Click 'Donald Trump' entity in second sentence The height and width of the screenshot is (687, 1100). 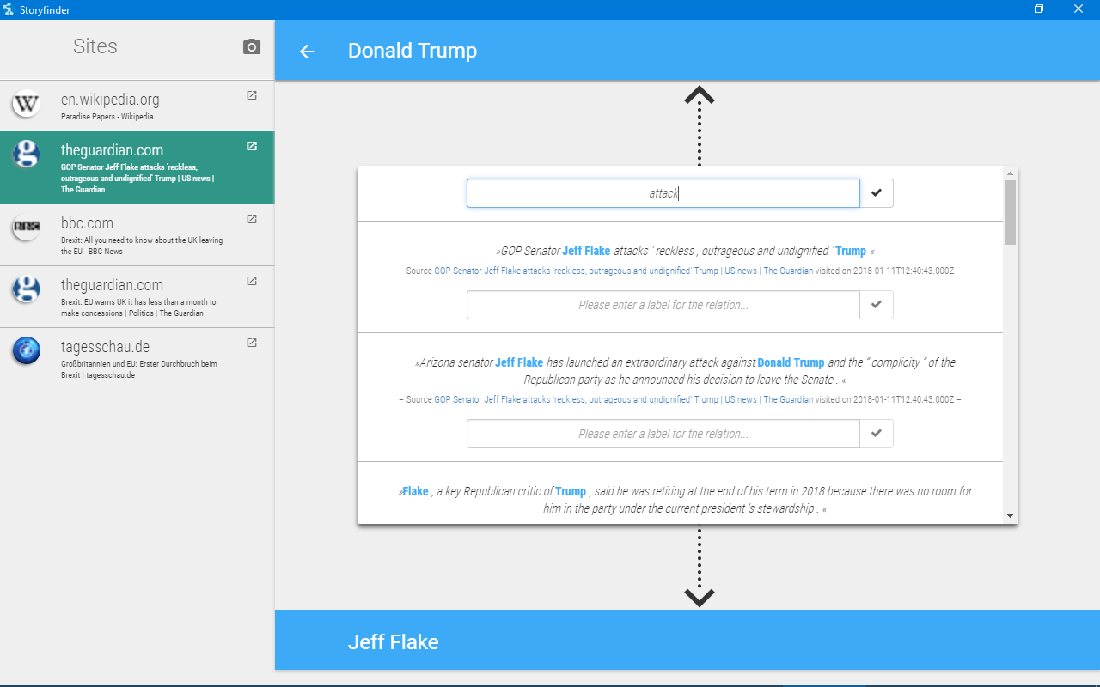click(x=791, y=362)
